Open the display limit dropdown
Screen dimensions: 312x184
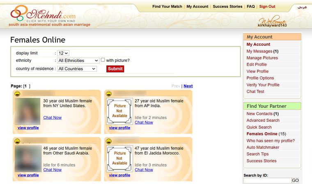pos(63,53)
